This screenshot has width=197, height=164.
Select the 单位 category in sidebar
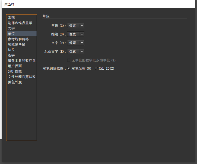(x=22, y=34)
